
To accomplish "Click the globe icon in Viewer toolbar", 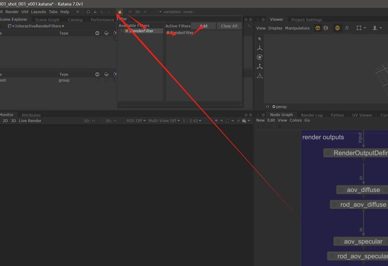I will tap(325, 28).
